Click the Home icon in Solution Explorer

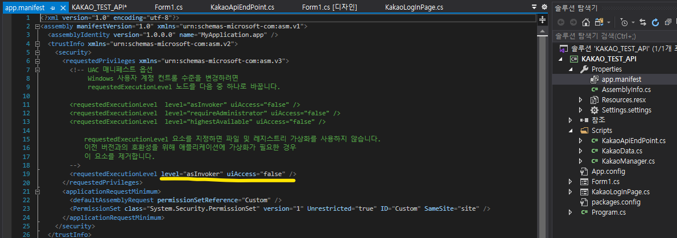[586, 22]
